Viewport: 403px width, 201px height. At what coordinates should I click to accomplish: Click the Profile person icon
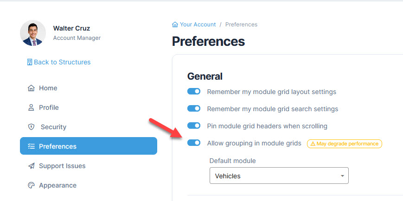(31, 107)
